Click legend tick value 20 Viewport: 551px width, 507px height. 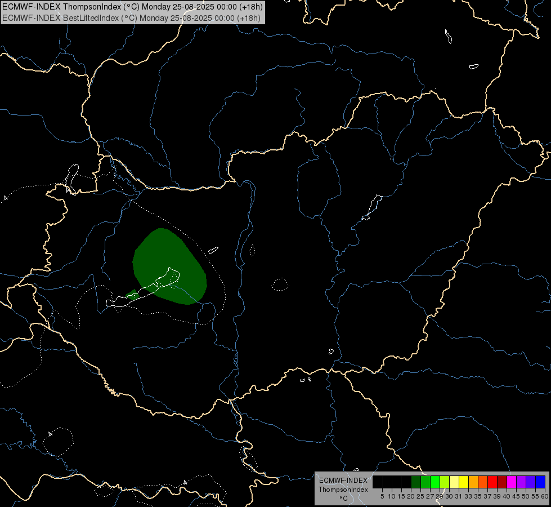(x=411, y=496)
